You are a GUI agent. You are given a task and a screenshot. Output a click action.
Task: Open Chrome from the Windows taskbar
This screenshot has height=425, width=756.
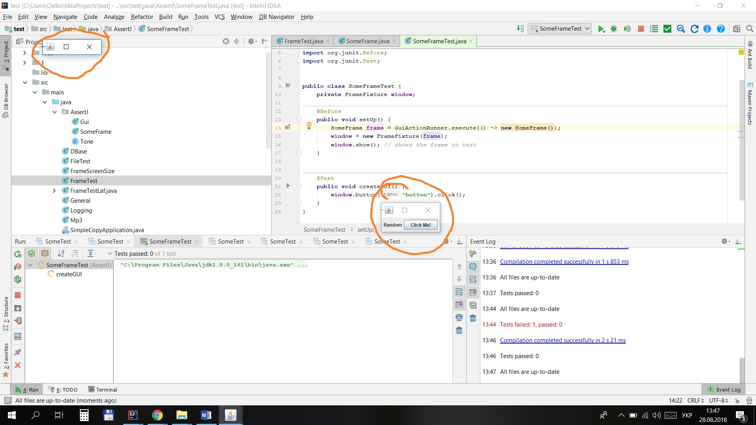point(157,415)
